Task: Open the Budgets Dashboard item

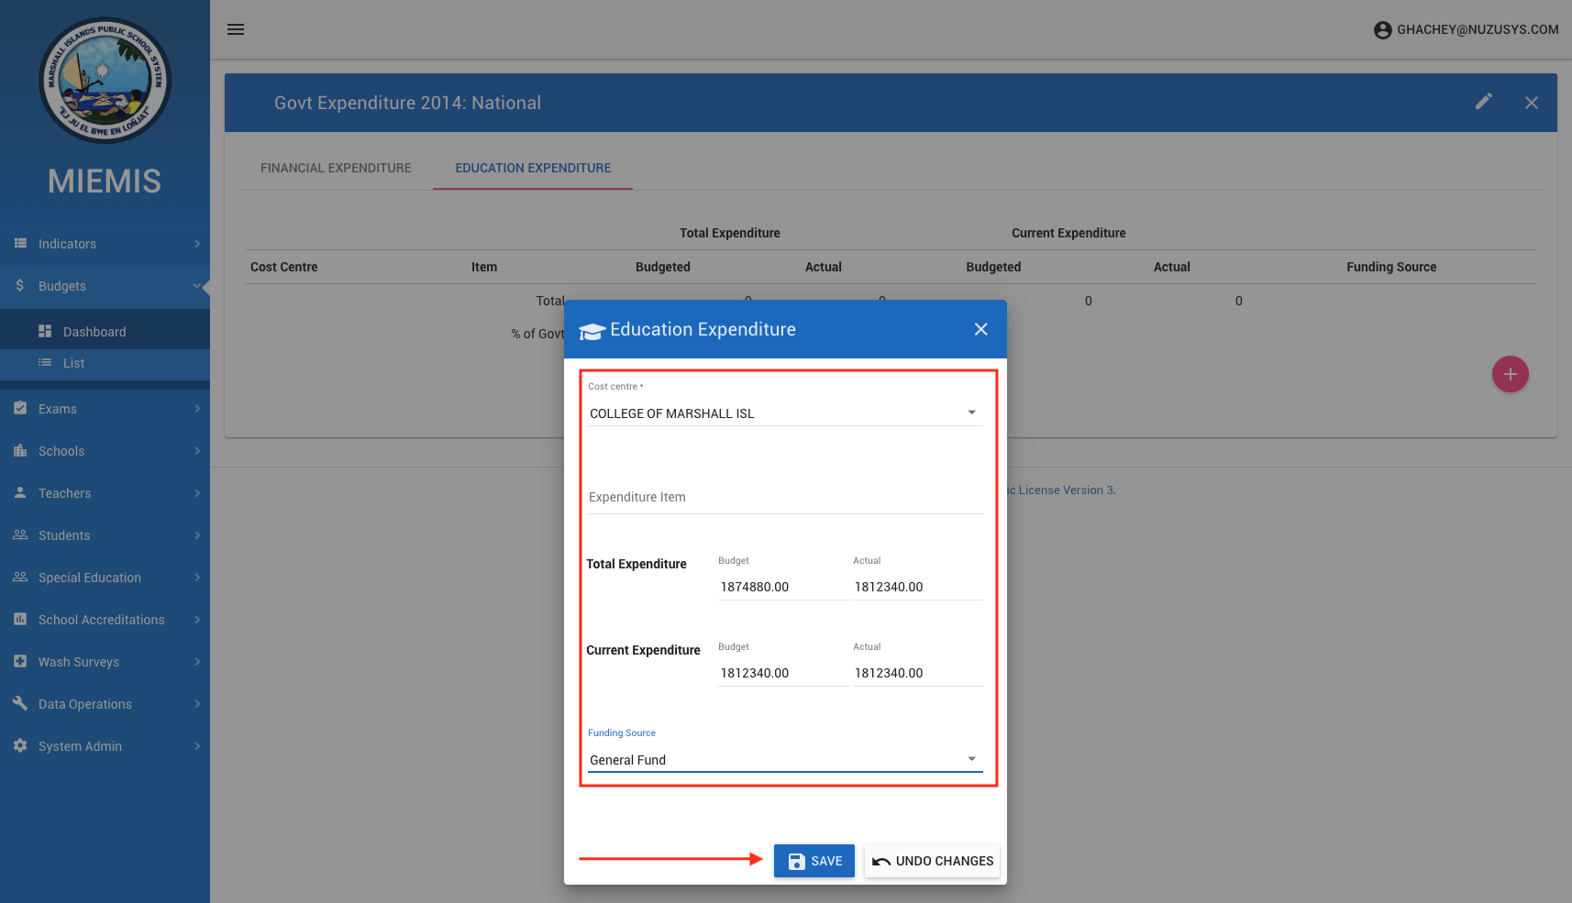Action: 94,332
